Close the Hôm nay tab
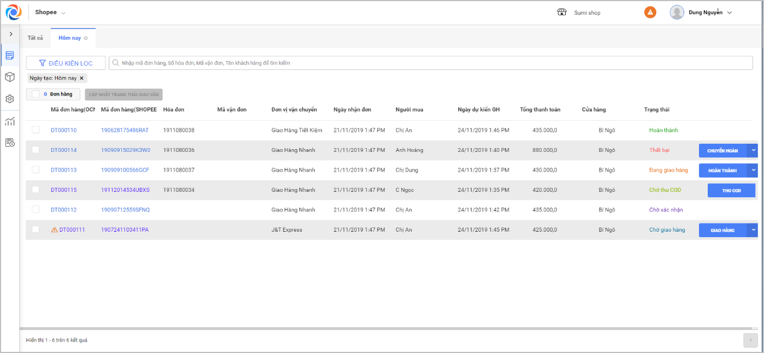This screenshot has width=764, height=353. (x=86, y=38)
